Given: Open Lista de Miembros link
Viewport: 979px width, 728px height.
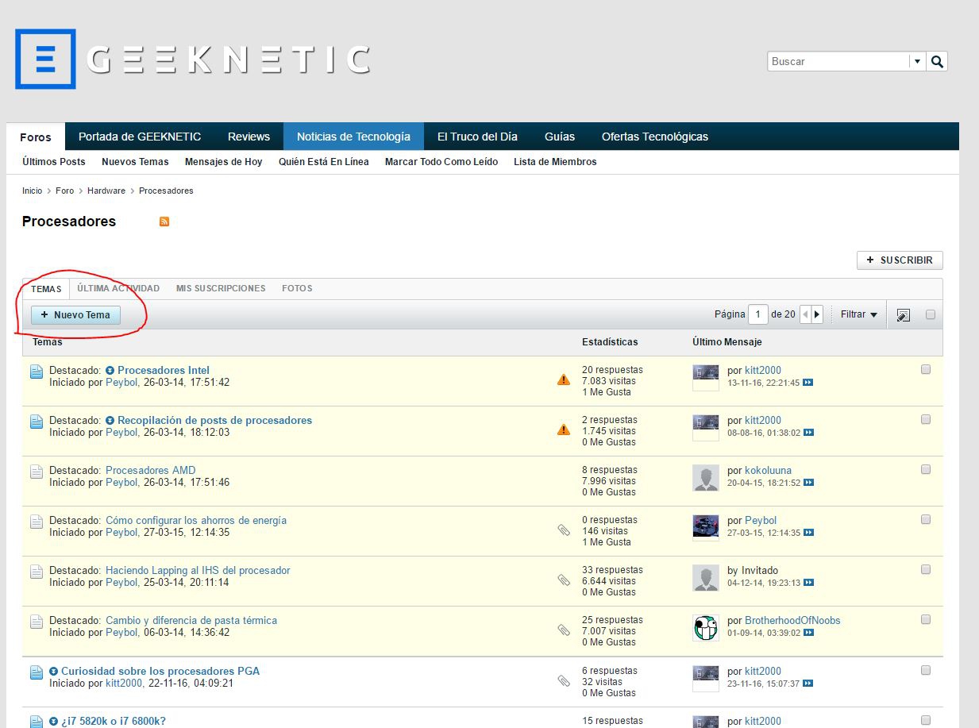Looking at the screenshot, I should pyautogui.click(x=555, y=162).
